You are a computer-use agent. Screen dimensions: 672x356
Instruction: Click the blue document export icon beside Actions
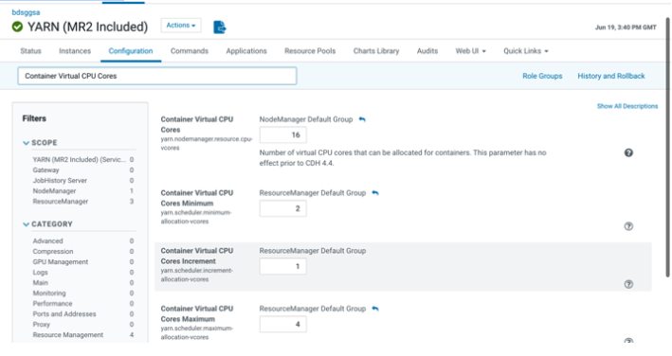click(220, 27)
